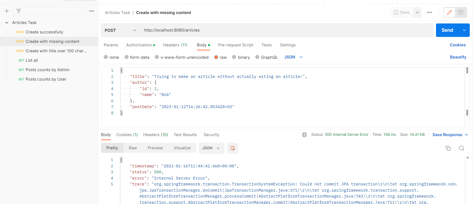The height and width of the screenshot is (204, 473).
Task: Switch to the Params tab
Action: pyautogui.click(x=111, y=45)
